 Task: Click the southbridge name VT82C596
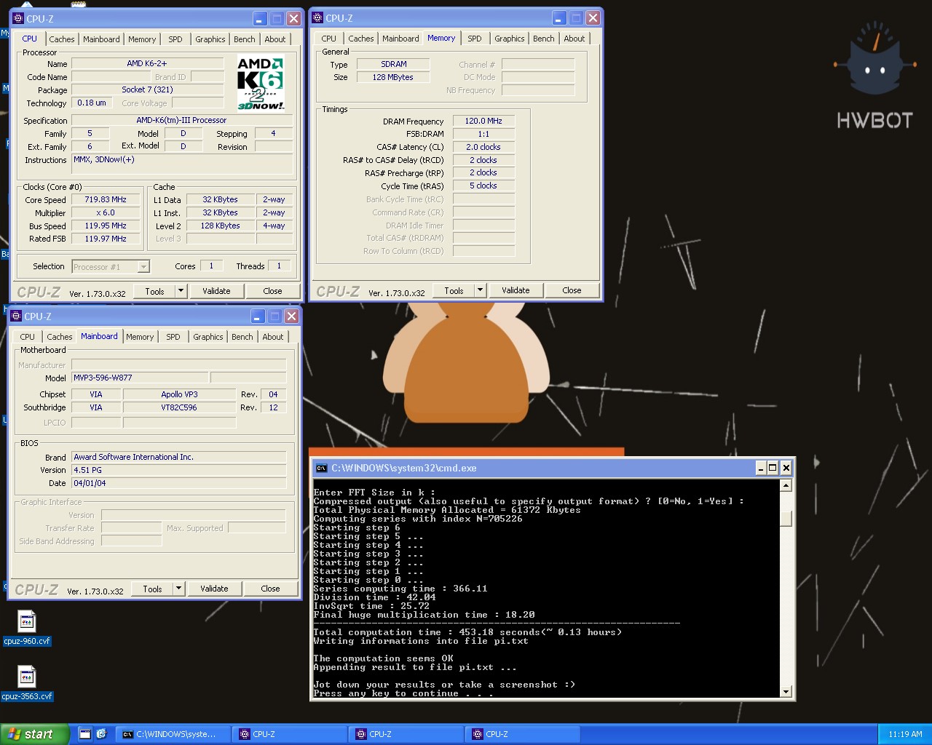[179, 407]
